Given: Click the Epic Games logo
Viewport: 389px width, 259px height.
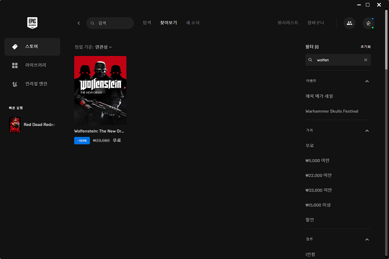Looking at the screenshot, I should [x=32, y=23].
